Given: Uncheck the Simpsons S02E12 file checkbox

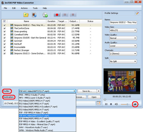Looking at the screenshot, I should click(4, 25).
